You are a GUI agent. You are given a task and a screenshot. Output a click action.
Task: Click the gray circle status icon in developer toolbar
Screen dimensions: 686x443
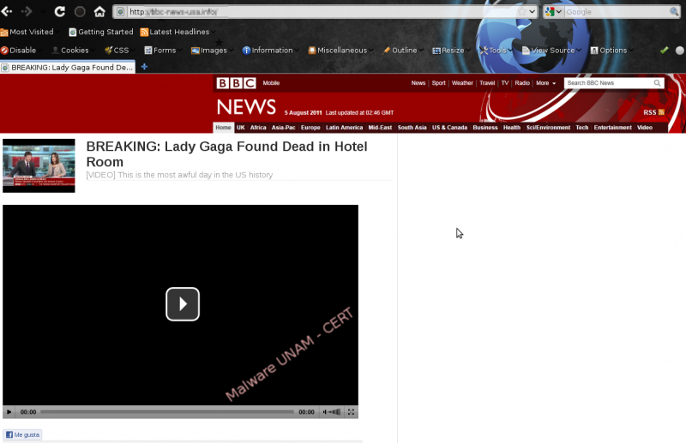pos(679,51)
